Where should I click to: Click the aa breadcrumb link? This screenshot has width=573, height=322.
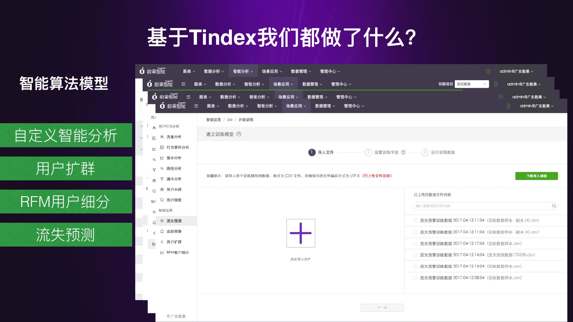click(x=229, y=120)
